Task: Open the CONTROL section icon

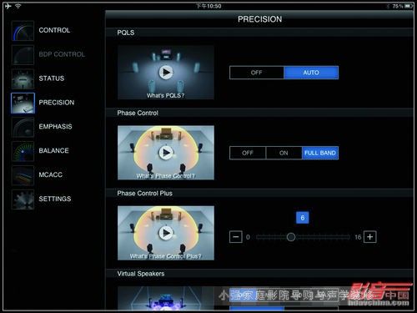Action: click(x=23, y=31)
